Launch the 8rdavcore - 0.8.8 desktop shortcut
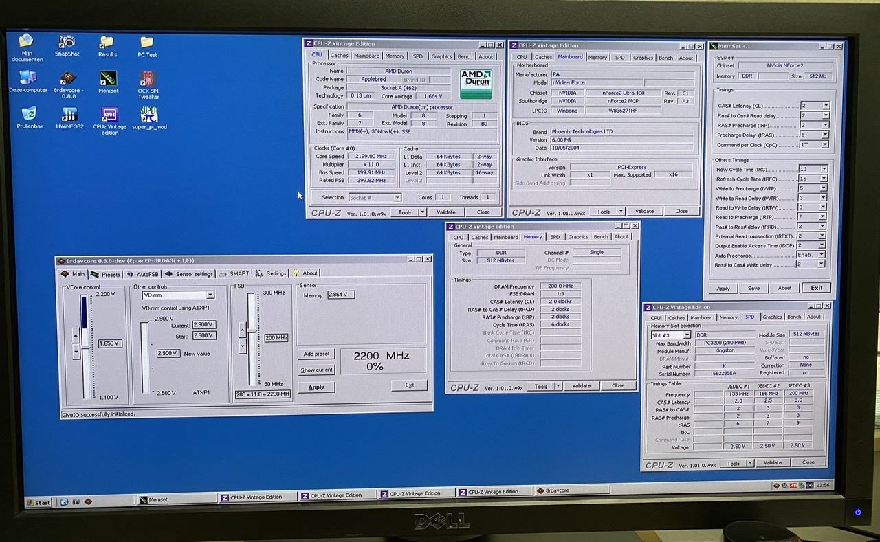Image resolution: width=880 pixels, height=542 pixels. pyautogui.click(x=68, y=84)
